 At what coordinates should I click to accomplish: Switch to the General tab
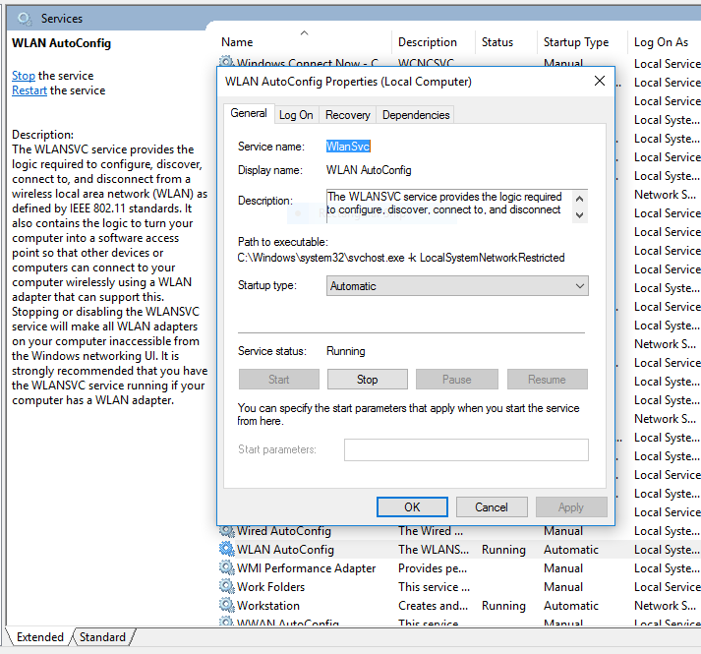pyautogui.click(x=249, y=113)
